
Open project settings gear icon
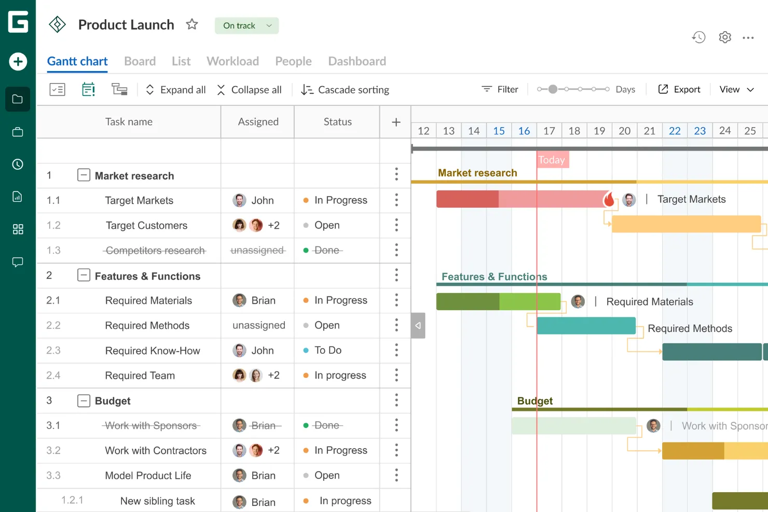pos(725,37)
